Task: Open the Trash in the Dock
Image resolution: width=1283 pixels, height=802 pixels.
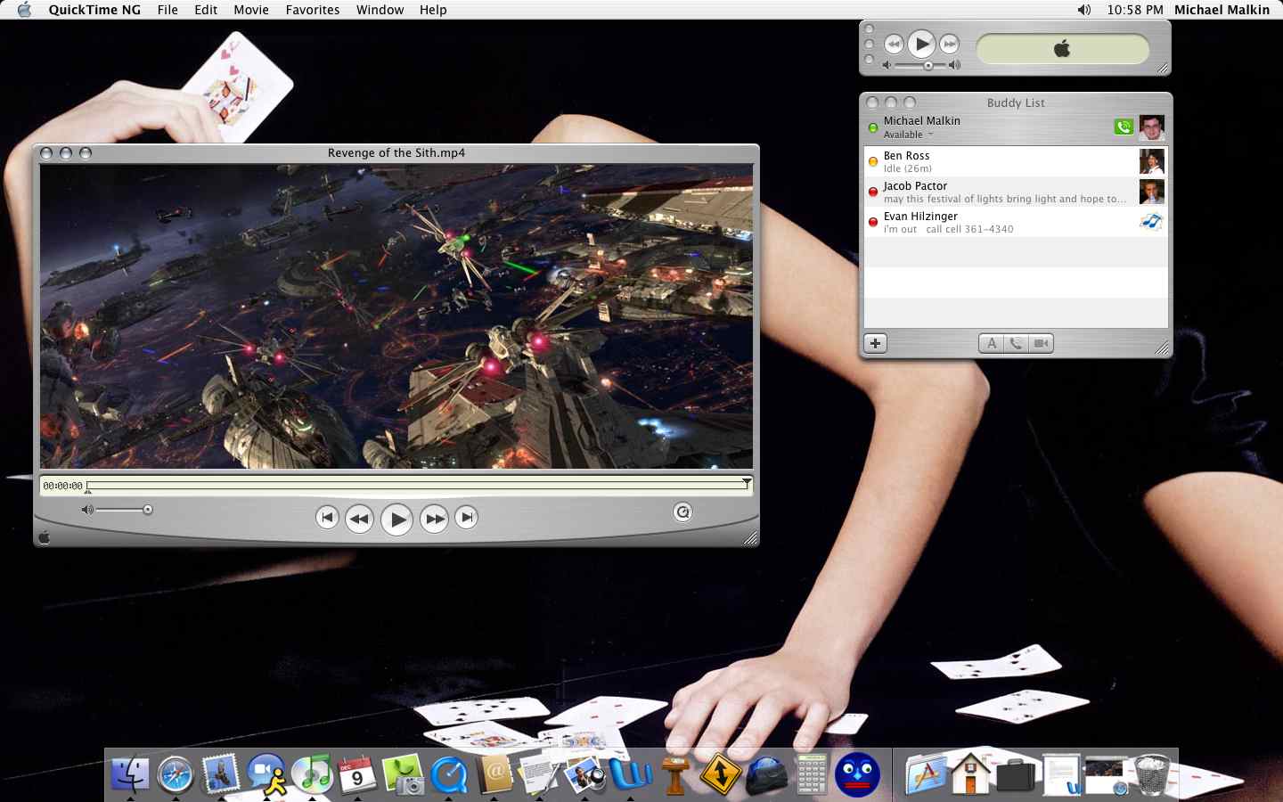Action: tap(1153, 773)
